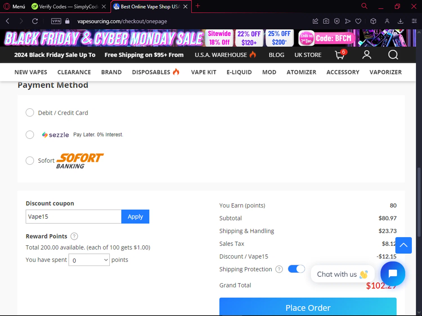
Task: Open E-LIQUID menu
Action: pyautogui.click(x=239, y=72)
